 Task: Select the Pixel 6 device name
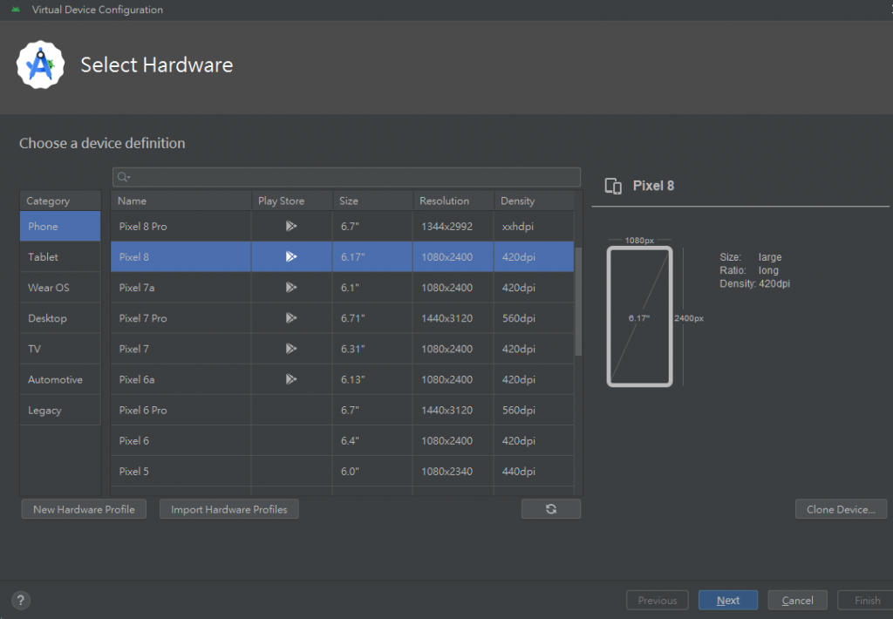pos(133,441)
